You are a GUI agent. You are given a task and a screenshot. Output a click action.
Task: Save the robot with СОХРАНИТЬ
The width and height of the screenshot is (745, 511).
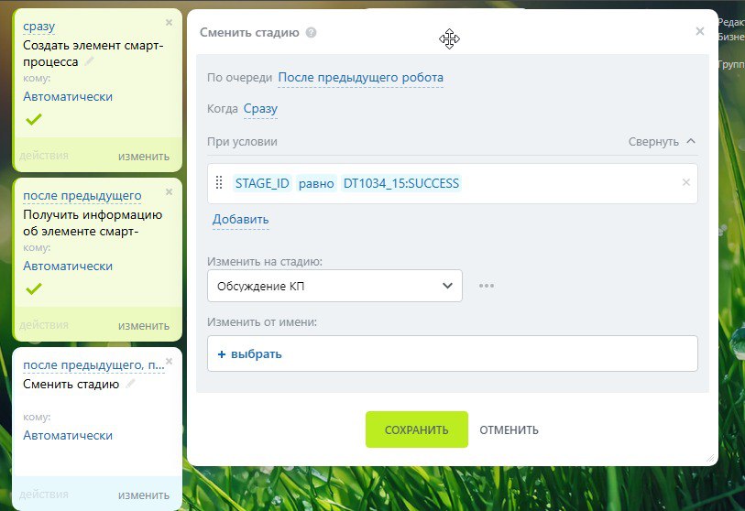tap(417, 429)
